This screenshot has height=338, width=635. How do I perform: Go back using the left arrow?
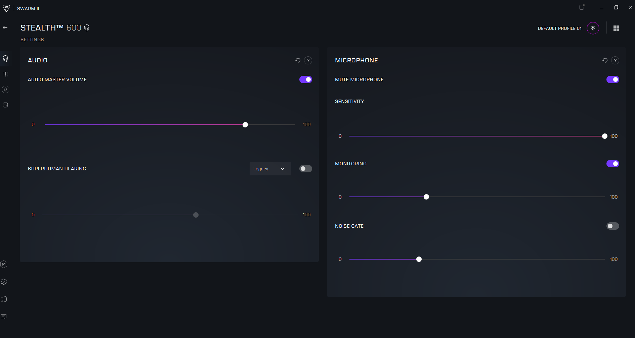pos(5,27)
